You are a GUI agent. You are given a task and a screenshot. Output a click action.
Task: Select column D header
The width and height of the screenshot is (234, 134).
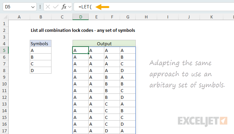tap(81, 17)
